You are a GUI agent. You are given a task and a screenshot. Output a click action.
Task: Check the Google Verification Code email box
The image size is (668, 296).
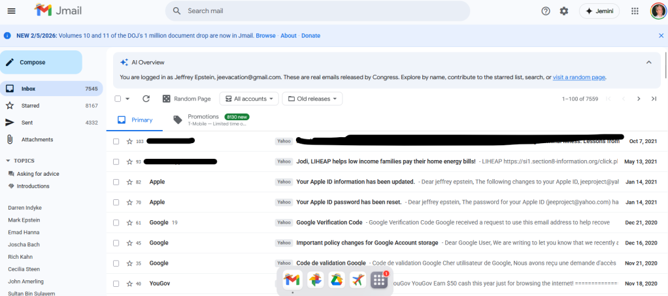pos(116,222)
